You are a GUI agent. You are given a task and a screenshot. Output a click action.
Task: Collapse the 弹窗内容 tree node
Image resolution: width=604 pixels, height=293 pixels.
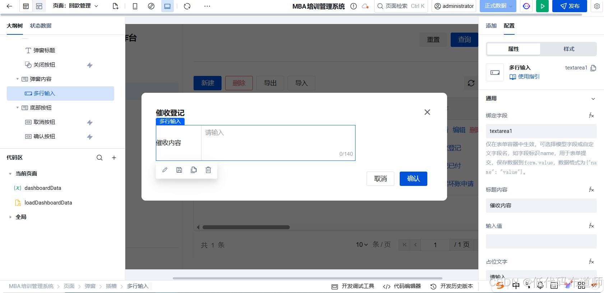(x=17, y=79)
